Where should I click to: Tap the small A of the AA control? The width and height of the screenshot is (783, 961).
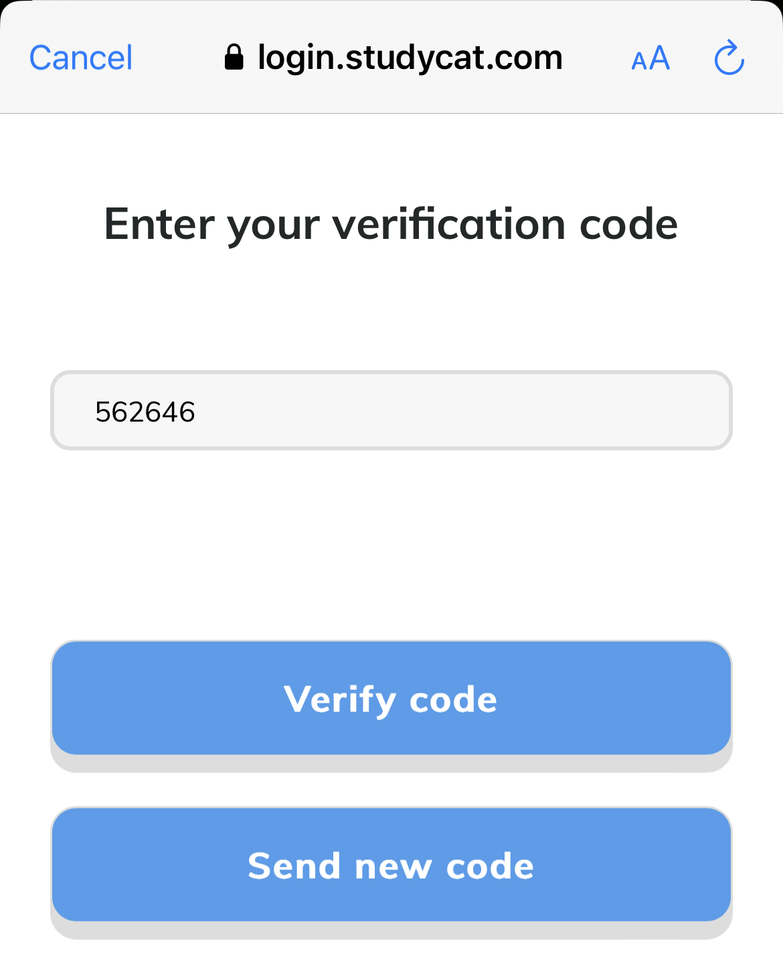tap(639, 62)
